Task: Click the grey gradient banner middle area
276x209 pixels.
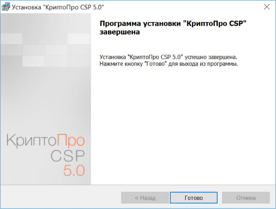Action: click(46, 98)
